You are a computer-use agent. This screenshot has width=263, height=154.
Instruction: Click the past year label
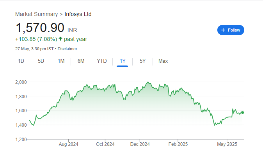tap(75, 39)
